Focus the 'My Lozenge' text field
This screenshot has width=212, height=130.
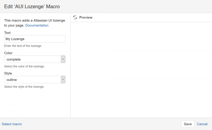pyautogui.click(x=35, y=39)
